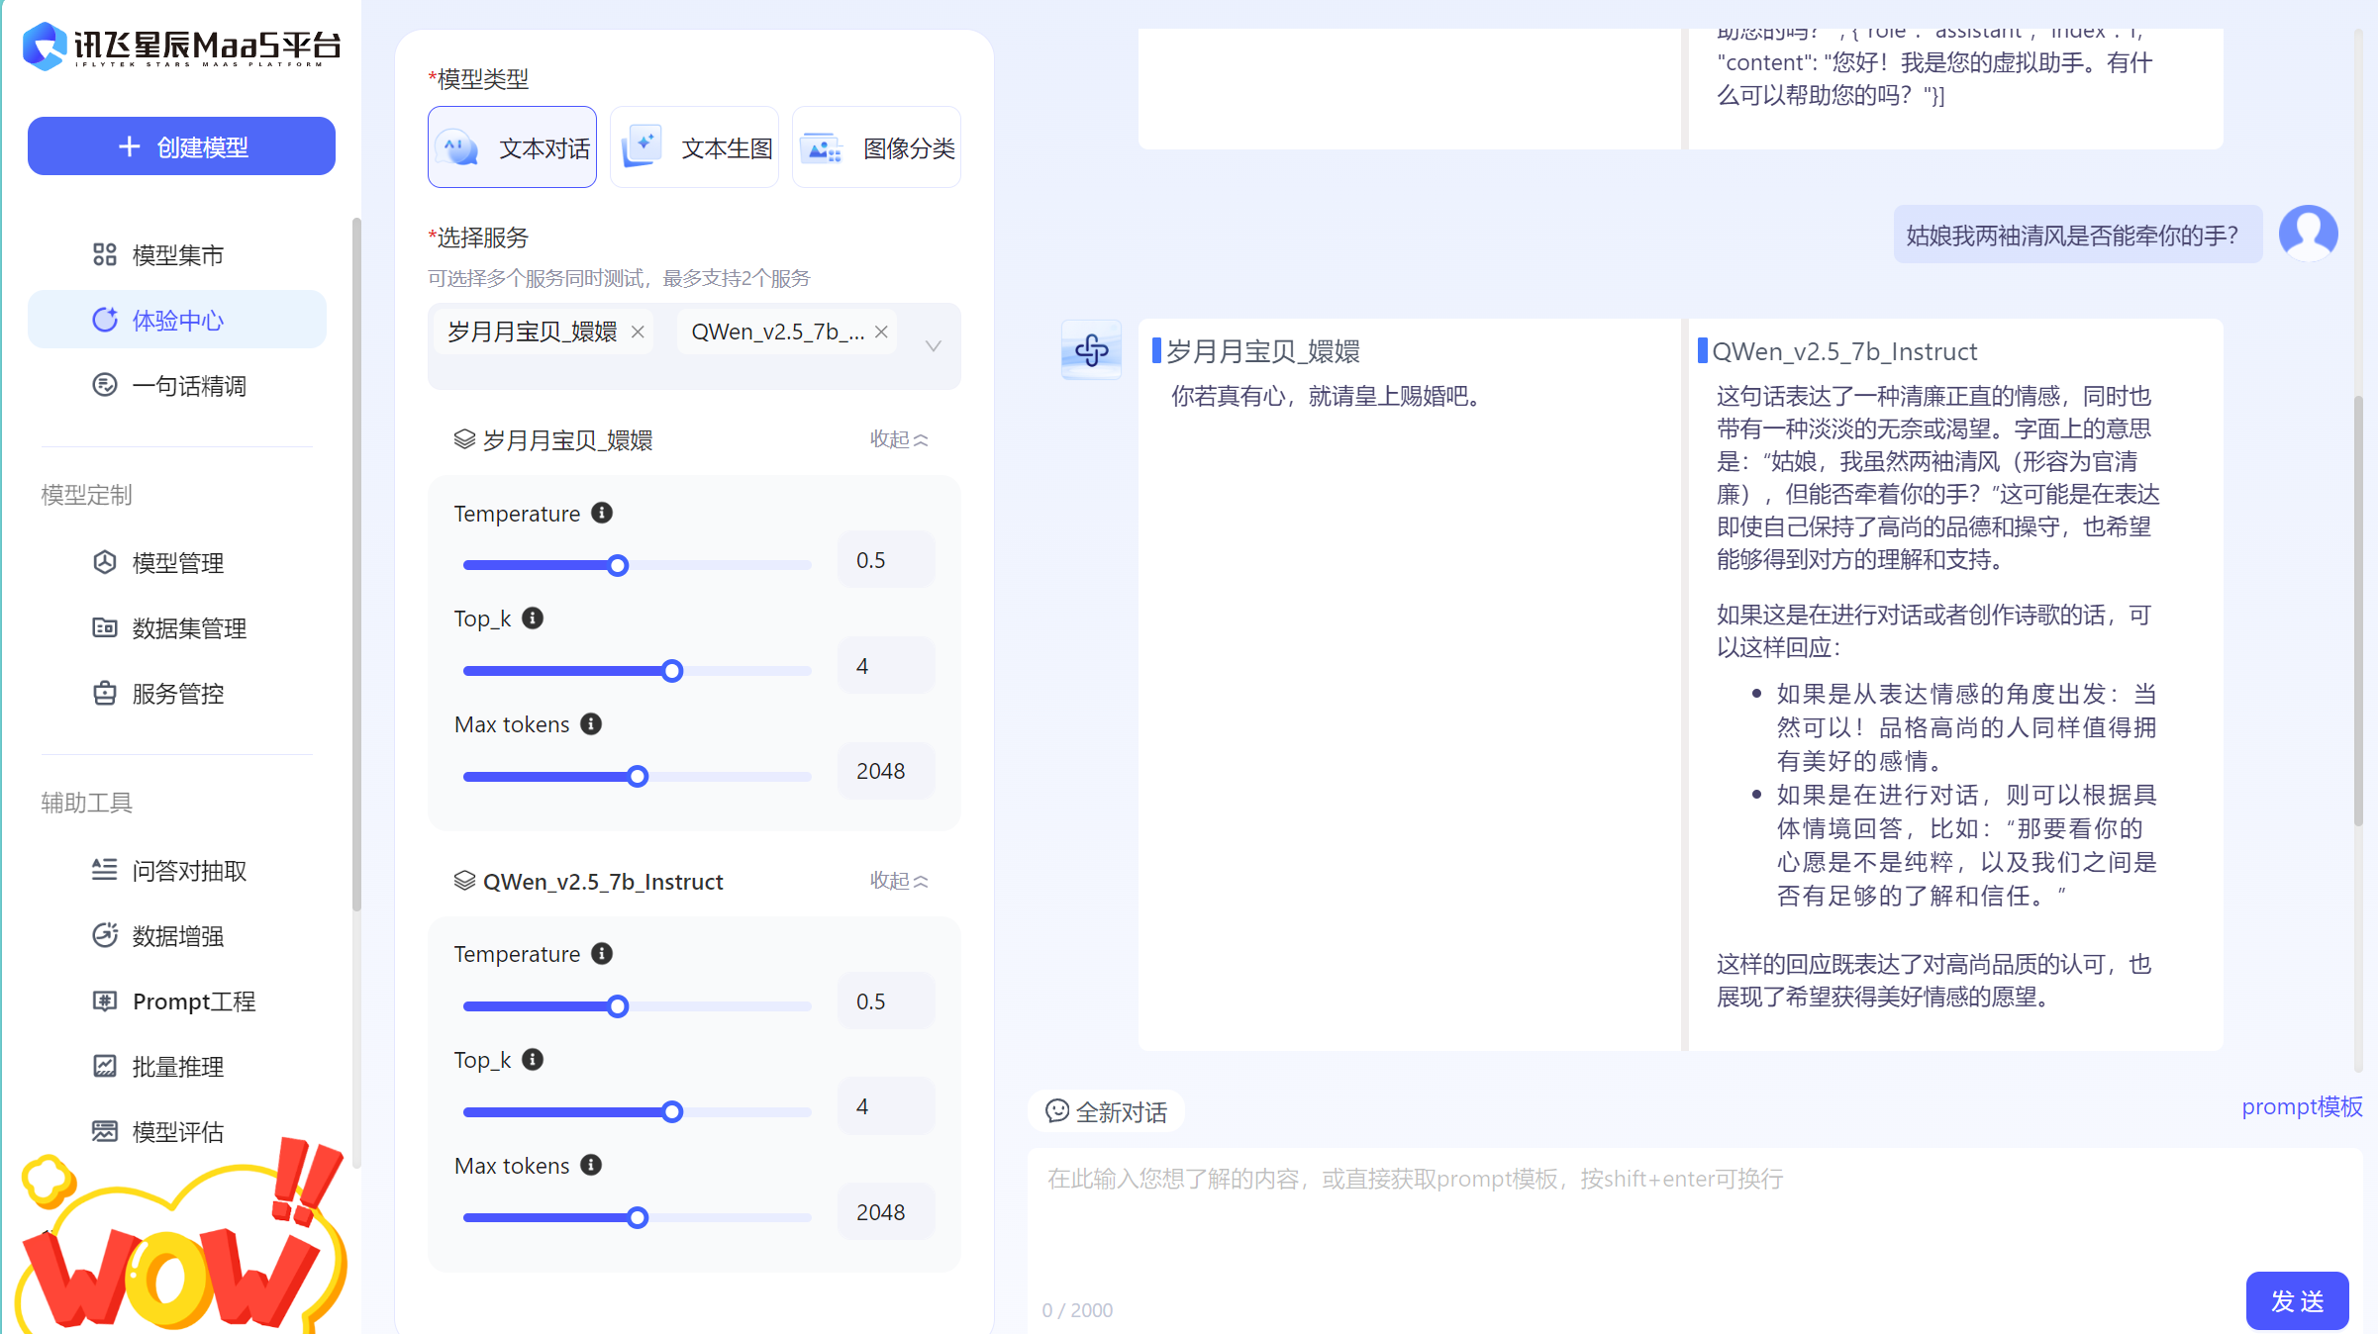
Task: Click the QWen_v2.5_7b_Instruct Temperature value field
Action: [886, 1001]
